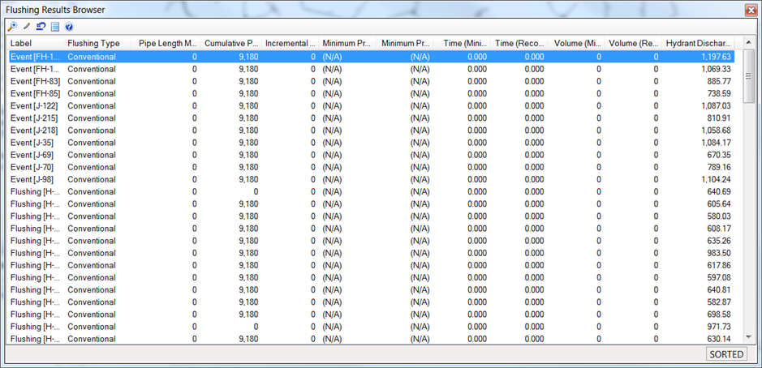Click the discharge value 670.35
The height and width of the screenshot is (368, 762).
[719, 155]
